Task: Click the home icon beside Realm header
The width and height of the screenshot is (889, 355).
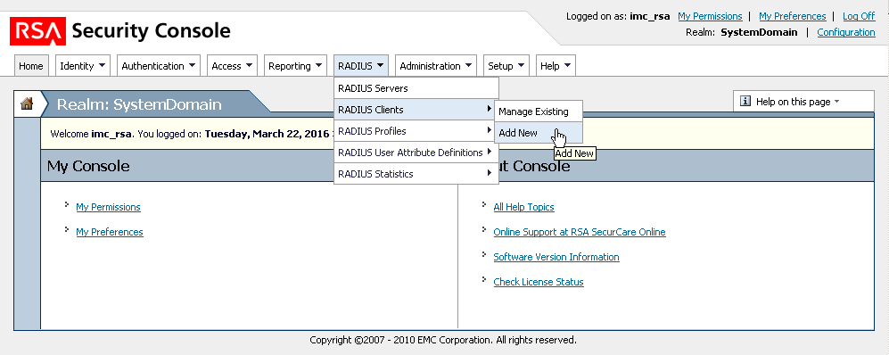Action: click(27, 103)
